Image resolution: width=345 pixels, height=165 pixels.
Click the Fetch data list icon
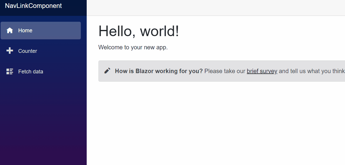pos(10,71)
